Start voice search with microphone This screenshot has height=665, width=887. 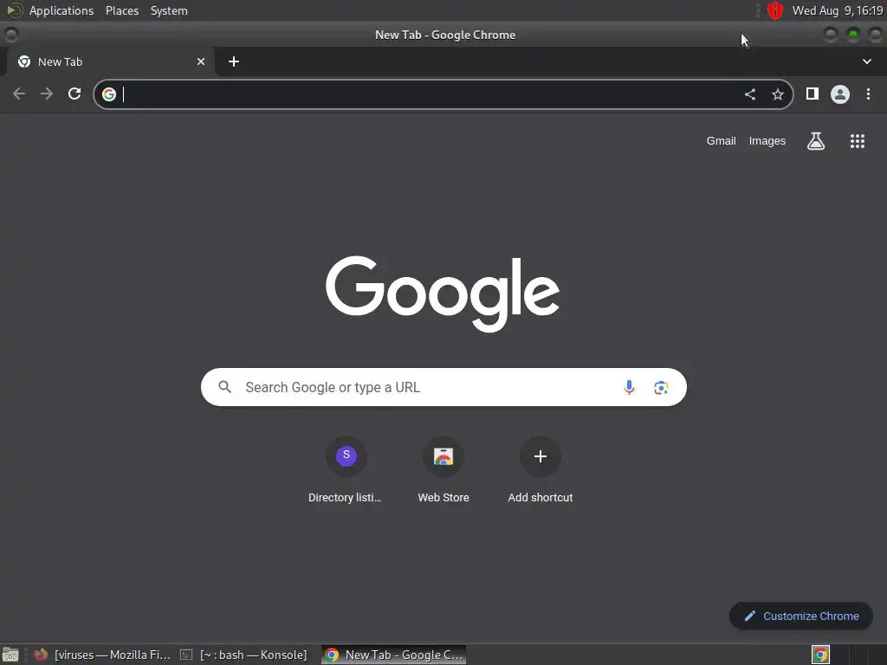click(x=629, y=387)
